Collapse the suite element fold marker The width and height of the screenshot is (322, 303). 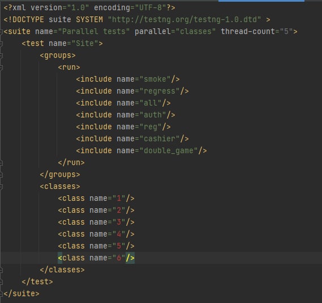click(x=1, y=32)
